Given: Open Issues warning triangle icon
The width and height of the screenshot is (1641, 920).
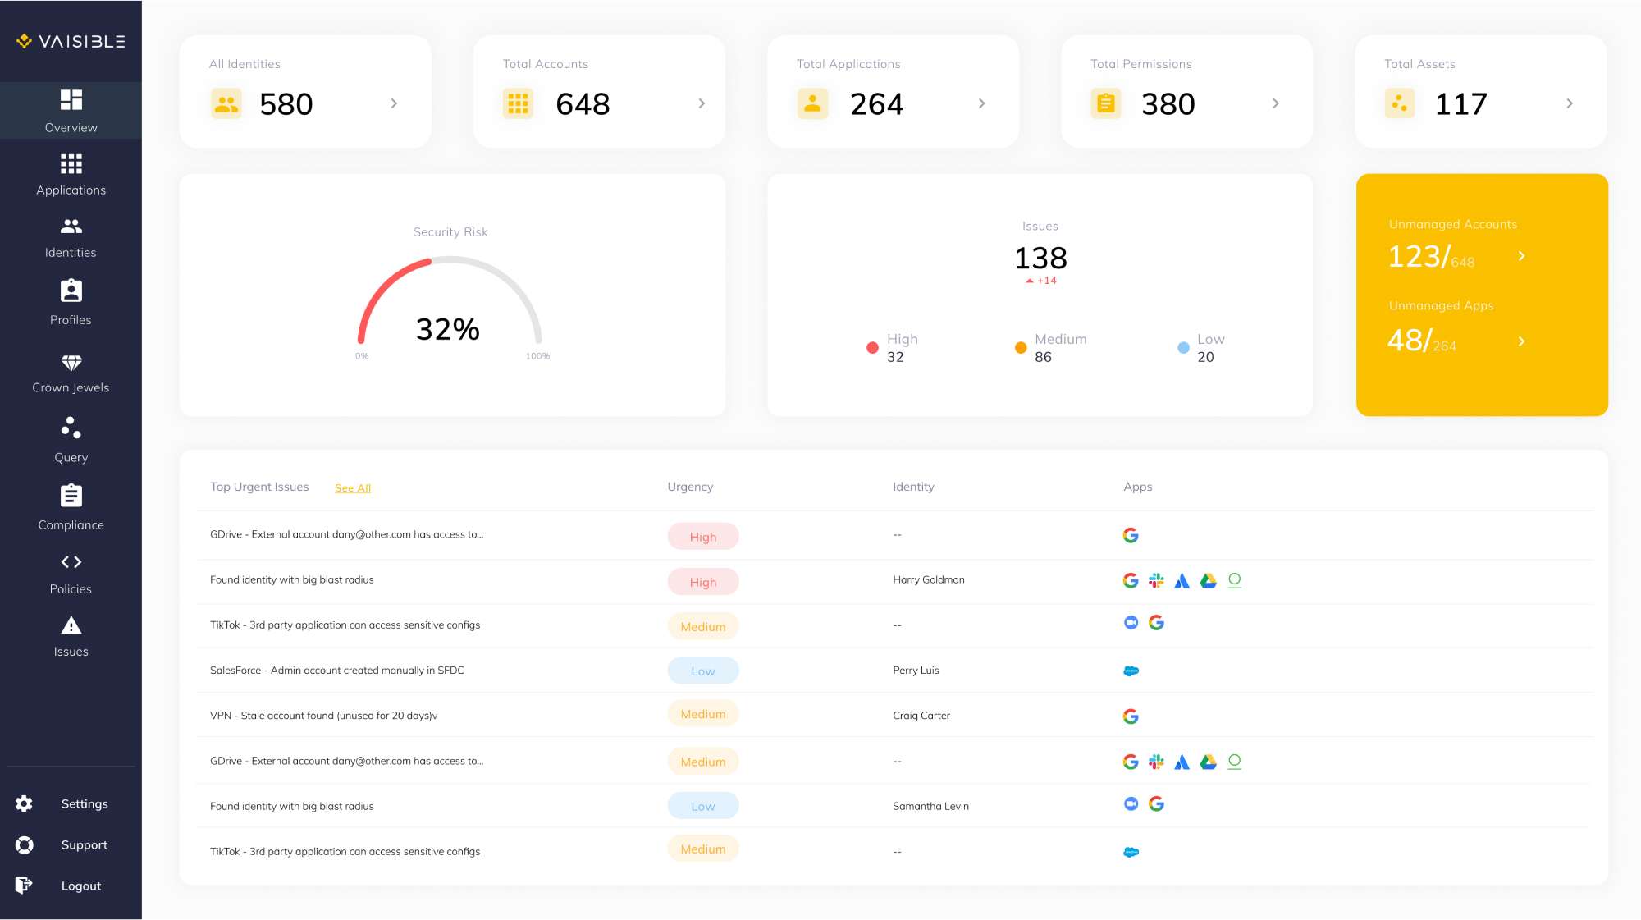Looking at the screenshot, I should click(x=71, y=626).
